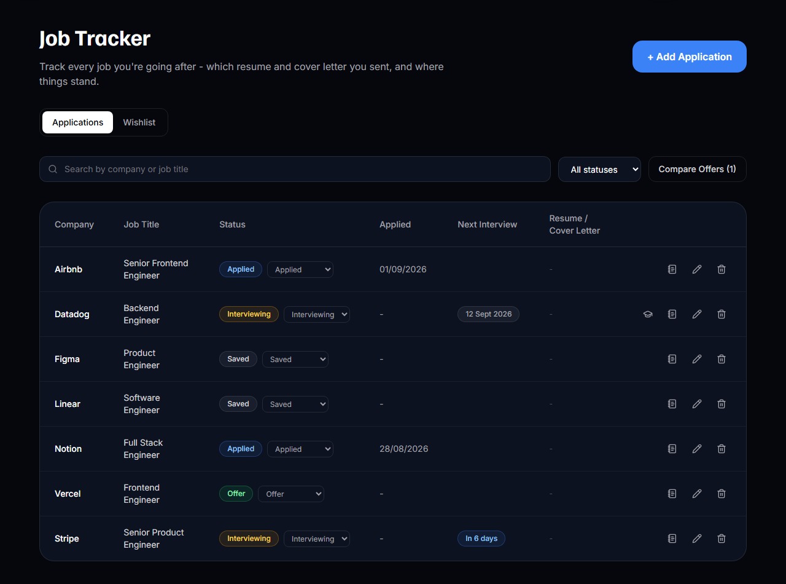
Task: Open Datadog status dropdown
Action: click(317, 314)
